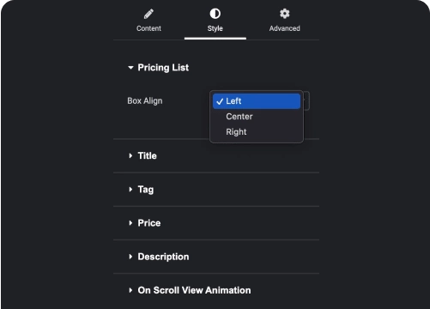Click the half-circle Style icon

coord(215,14)
